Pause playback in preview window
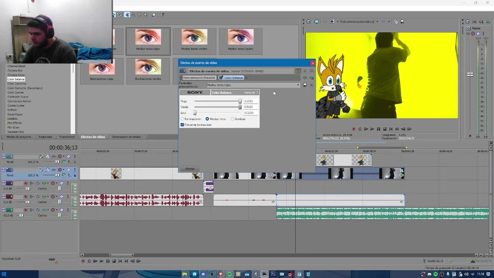Viewport: 494px width, 278px height. [x=379, y=129]
